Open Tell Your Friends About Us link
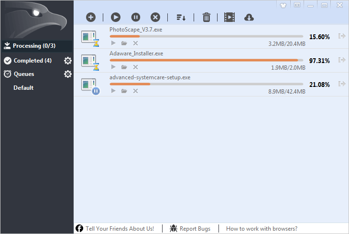 click(119, 229)
